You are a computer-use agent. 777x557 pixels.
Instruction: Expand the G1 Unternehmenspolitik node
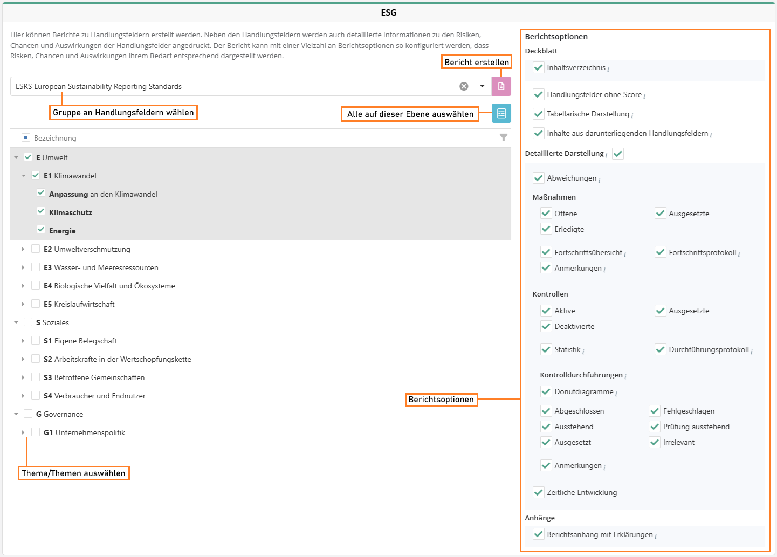tap(23, 432)
